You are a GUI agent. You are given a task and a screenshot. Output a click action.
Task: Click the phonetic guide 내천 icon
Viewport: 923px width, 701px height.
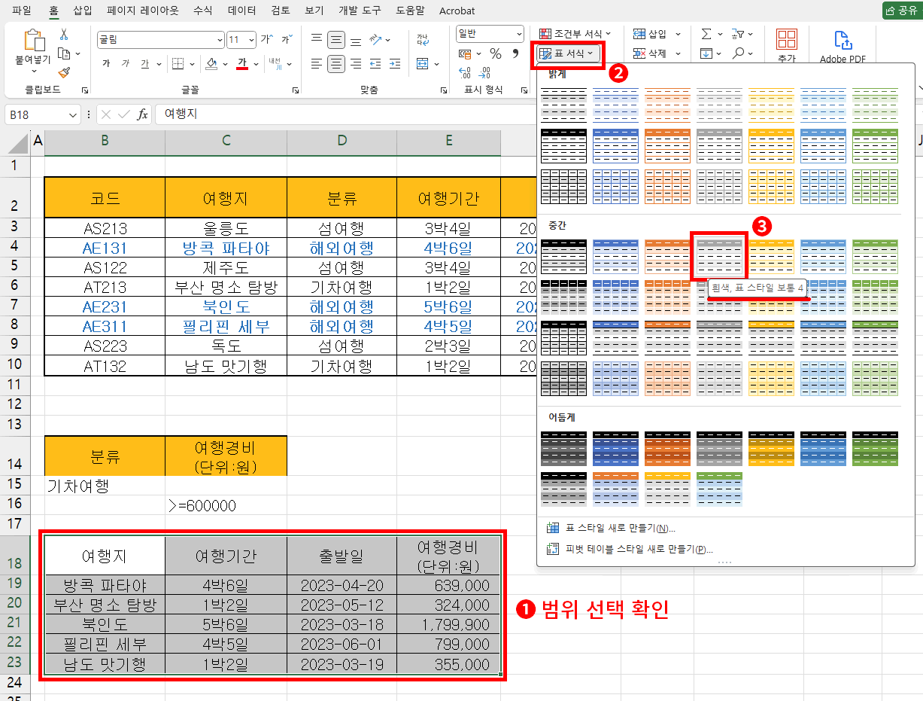[x=275, y=63]
